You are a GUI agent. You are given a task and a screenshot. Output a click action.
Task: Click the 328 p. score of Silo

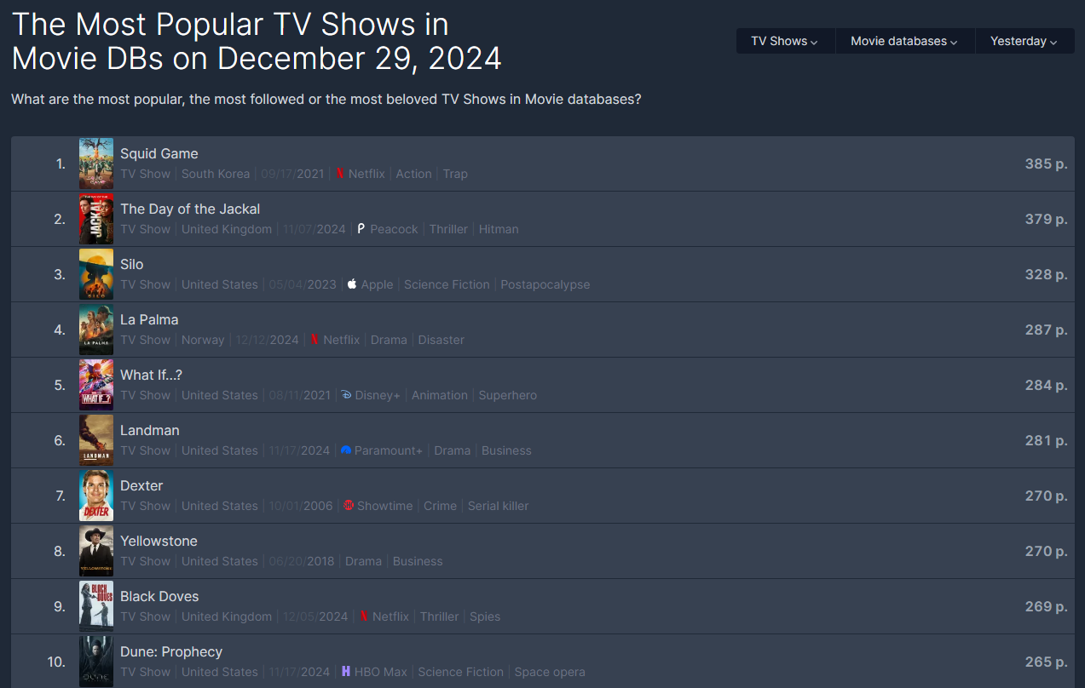tap(1046, 274)
